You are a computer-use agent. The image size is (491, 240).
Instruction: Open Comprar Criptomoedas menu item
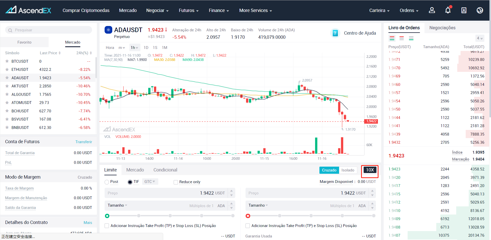(x=86, y=10)
